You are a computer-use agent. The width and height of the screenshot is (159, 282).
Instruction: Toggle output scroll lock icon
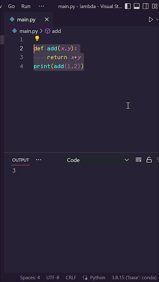(149, 160)
